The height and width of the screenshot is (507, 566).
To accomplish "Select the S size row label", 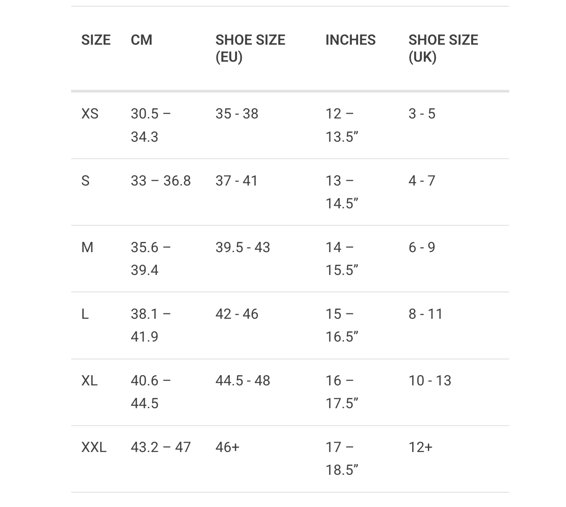I will tap(85, 181).
